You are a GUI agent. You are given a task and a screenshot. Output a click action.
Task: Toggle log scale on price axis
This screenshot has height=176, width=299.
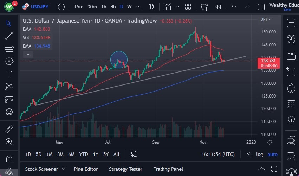(259, 154)
